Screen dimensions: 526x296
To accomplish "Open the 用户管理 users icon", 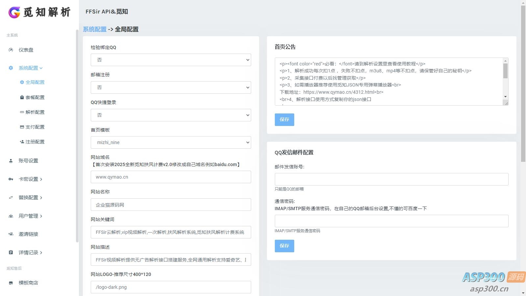I will point(11,216).
